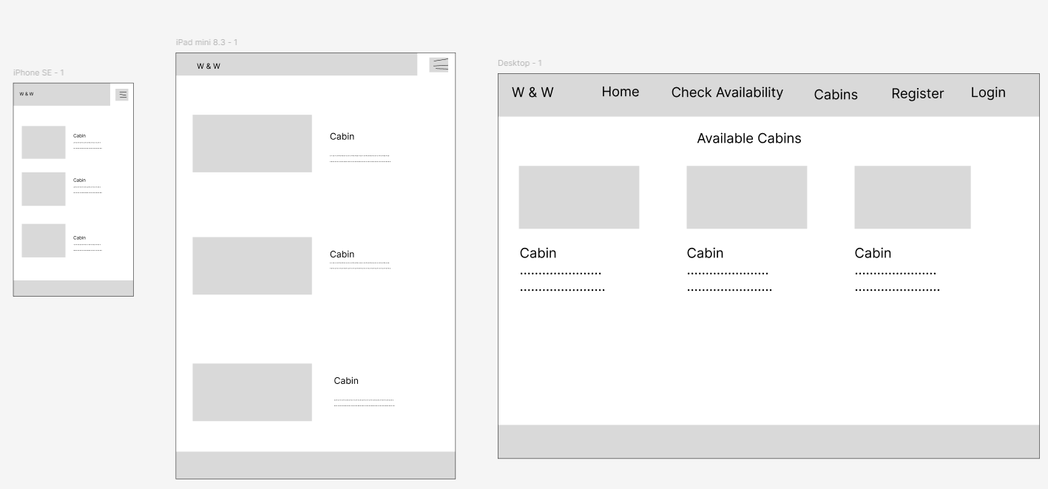Click the W & W logo in iPhone SE frame
The width and height of the screenshot is (1048, 489).
(x=27, y=94)
